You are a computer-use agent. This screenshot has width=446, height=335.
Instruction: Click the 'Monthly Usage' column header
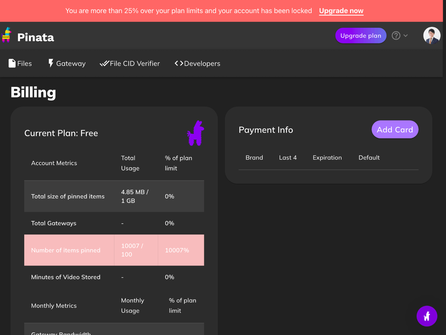coord(133,306)
